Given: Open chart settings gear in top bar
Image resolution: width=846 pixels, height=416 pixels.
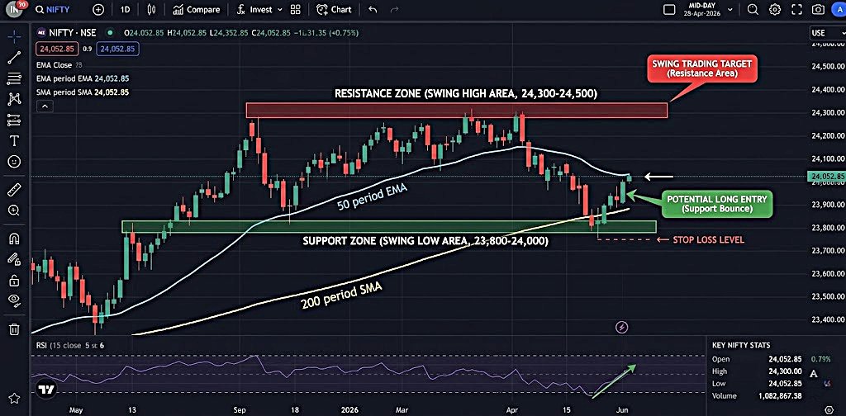Looking at the screenshot, I should coord(775,9).
